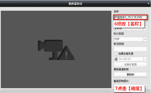Click the arrow of the TCP combo box
This screenshot has height=93, width=151.
[x=145, y=39]
